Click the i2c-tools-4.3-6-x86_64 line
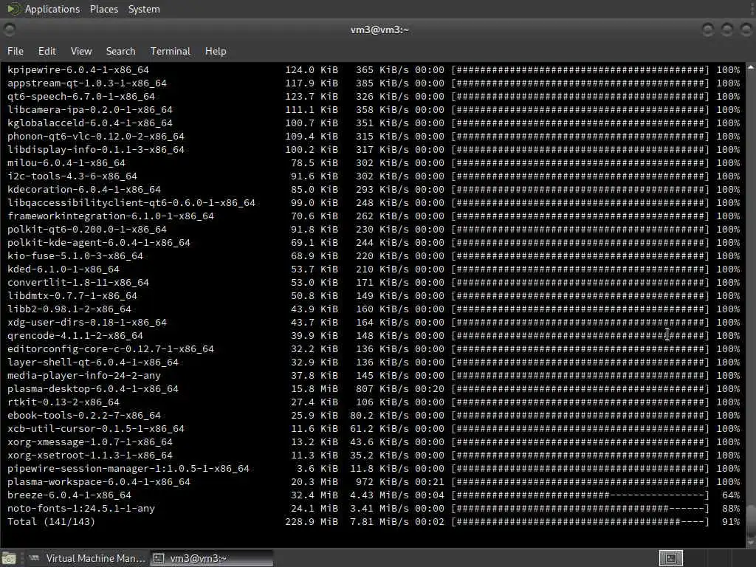 pos(374,176)
